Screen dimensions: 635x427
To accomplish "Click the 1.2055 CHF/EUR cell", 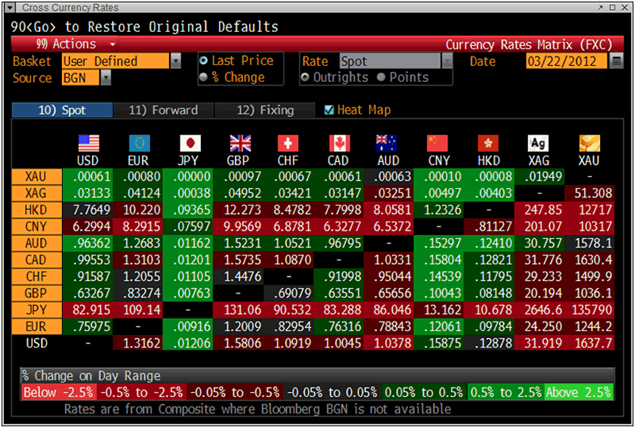I will (x=137, y=276).
